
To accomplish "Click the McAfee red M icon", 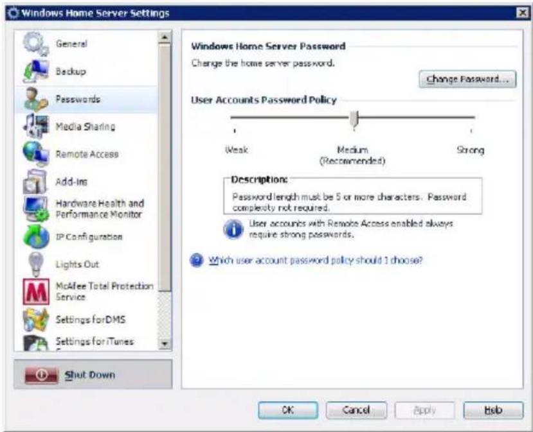I will coord(36,291).
